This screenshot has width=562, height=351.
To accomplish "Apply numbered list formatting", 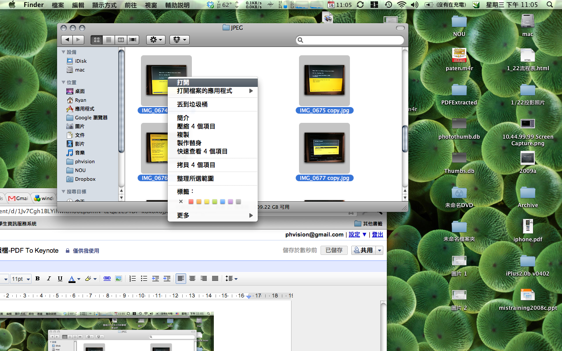I will pyautogui.click(x=133, y=279).
